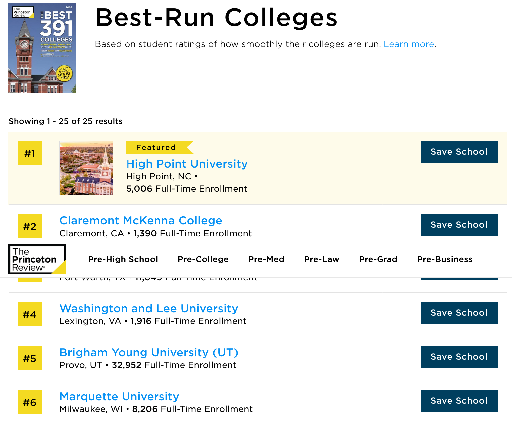Save Marquette University
The image size is (512, 421).
(x=459, y=401)
